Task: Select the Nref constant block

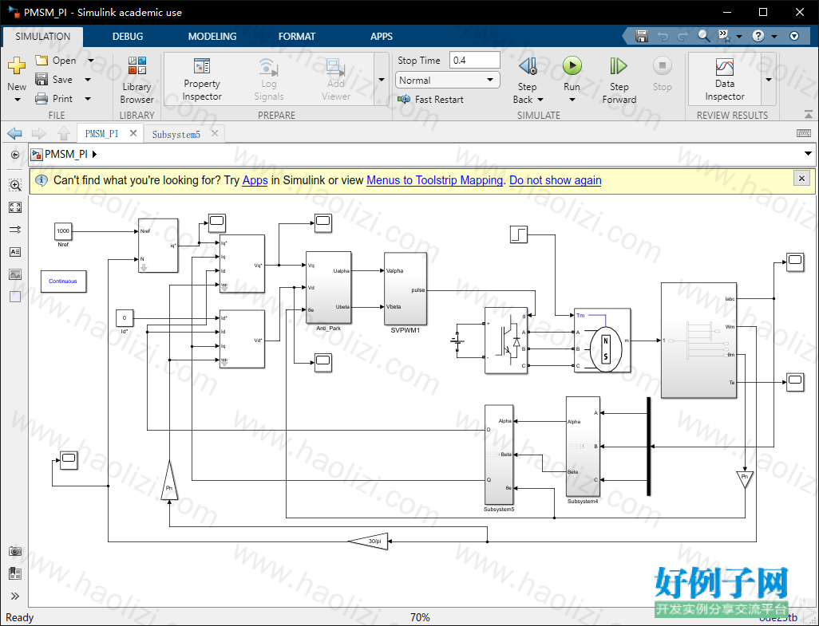Action: pos(63,231)
